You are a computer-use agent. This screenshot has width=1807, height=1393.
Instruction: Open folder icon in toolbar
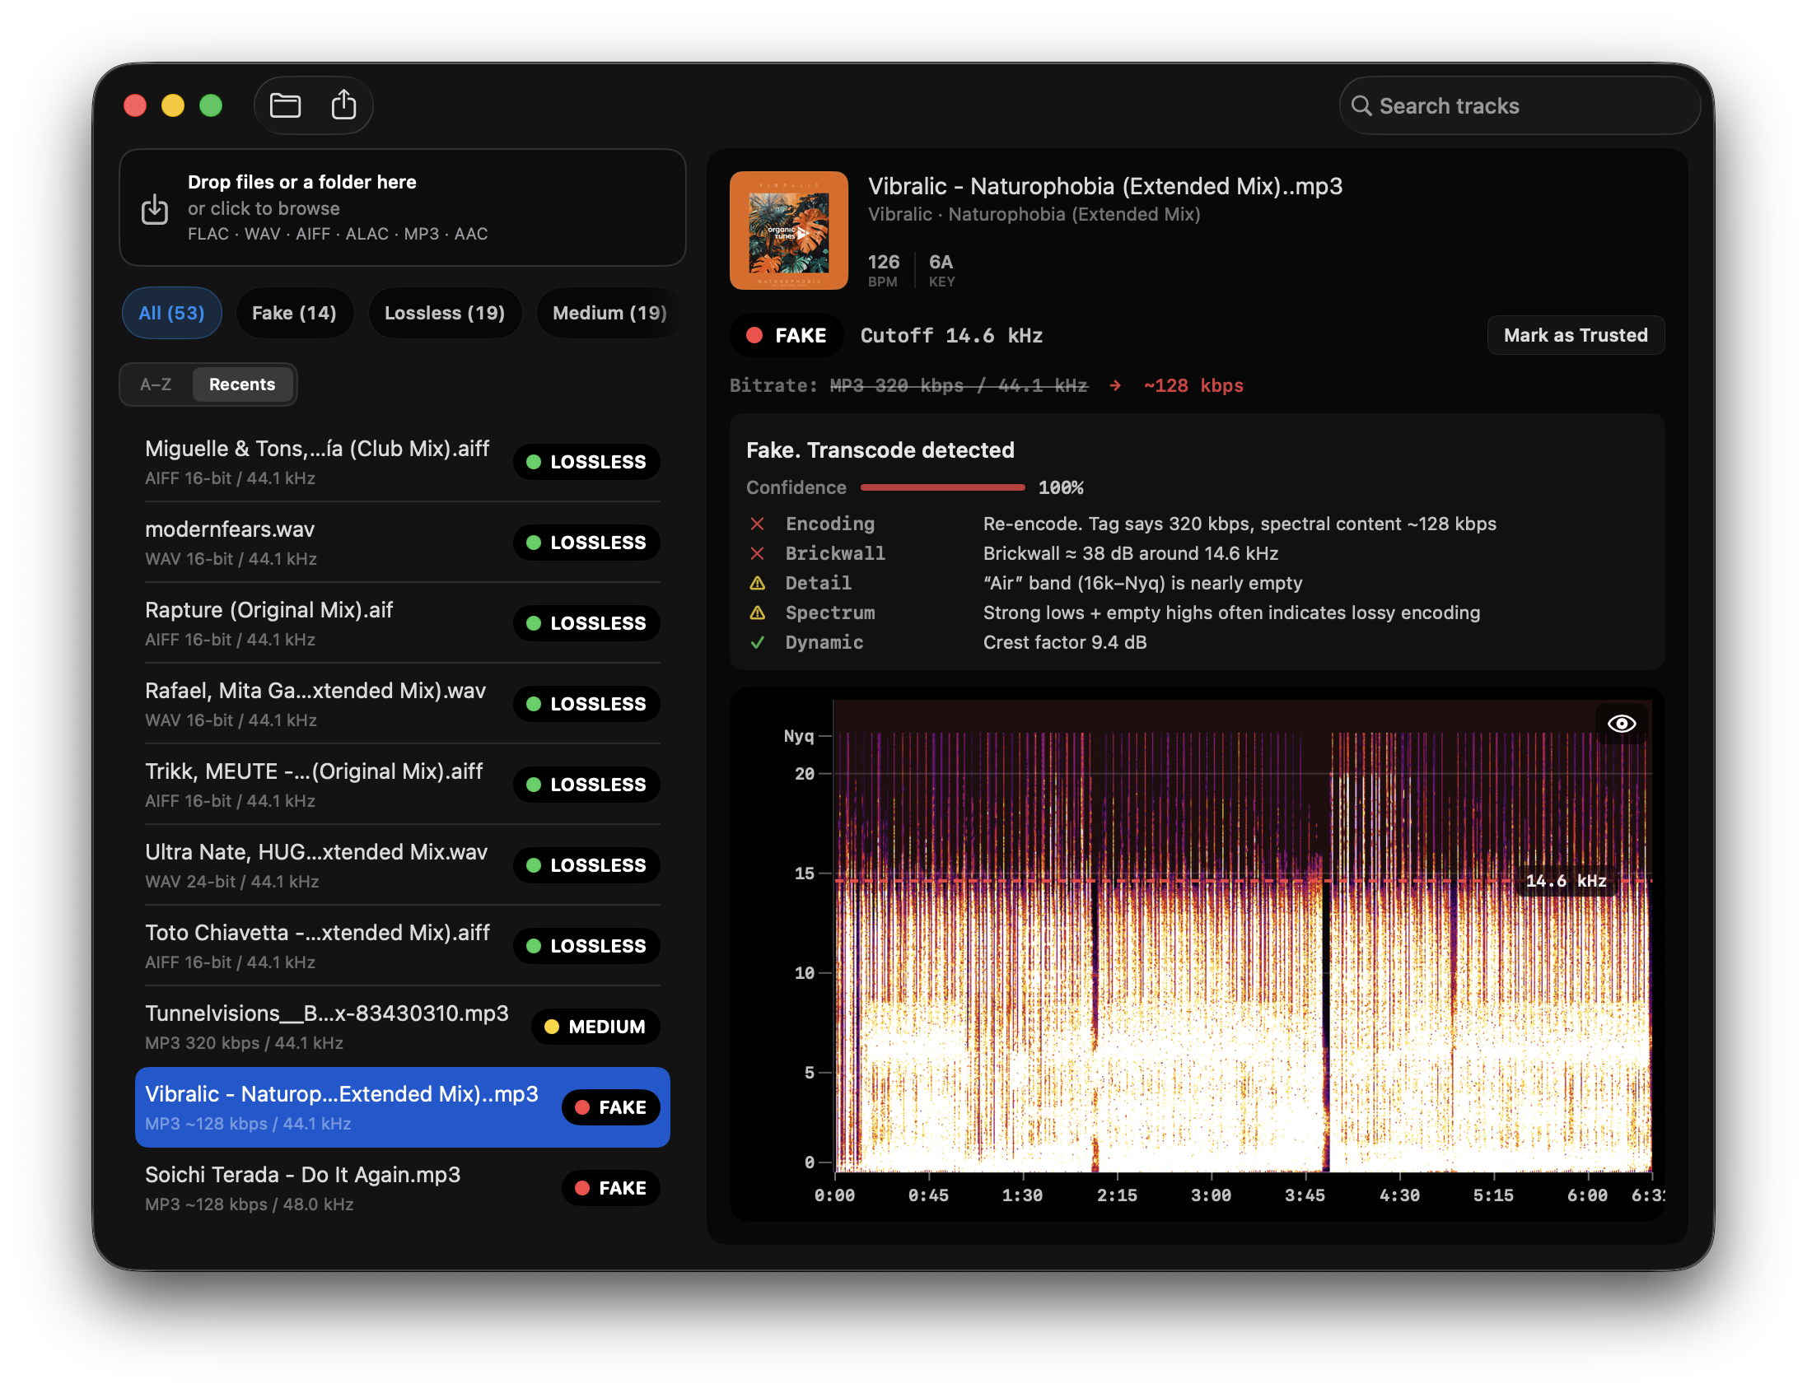(286, 106)
